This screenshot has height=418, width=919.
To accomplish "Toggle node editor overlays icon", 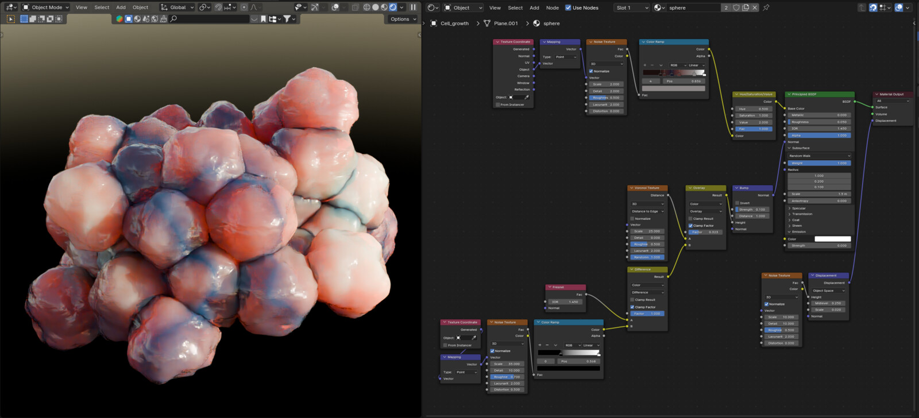I will [899, 7].
